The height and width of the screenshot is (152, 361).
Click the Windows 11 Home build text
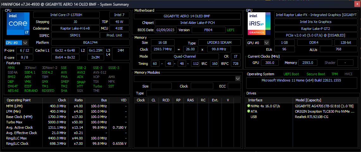click(x=301, y=80)
